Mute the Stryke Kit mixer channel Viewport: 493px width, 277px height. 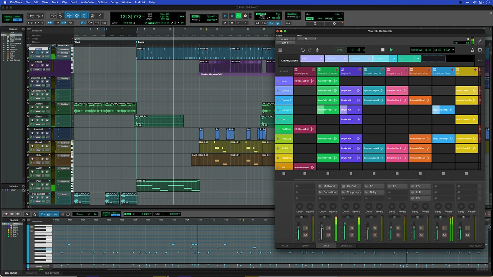[352, 235]
